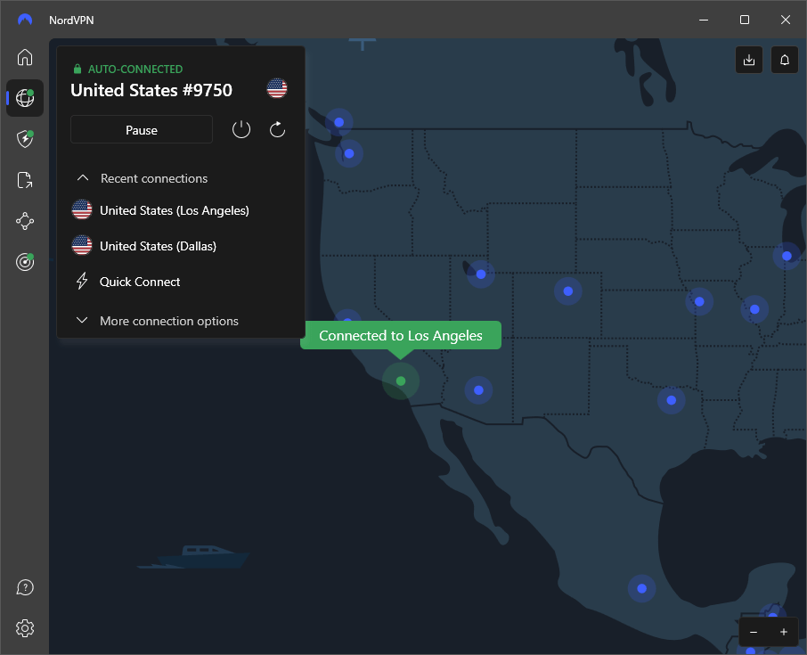
Task: Minimize the NordVPN window
Action: [704, 20]
